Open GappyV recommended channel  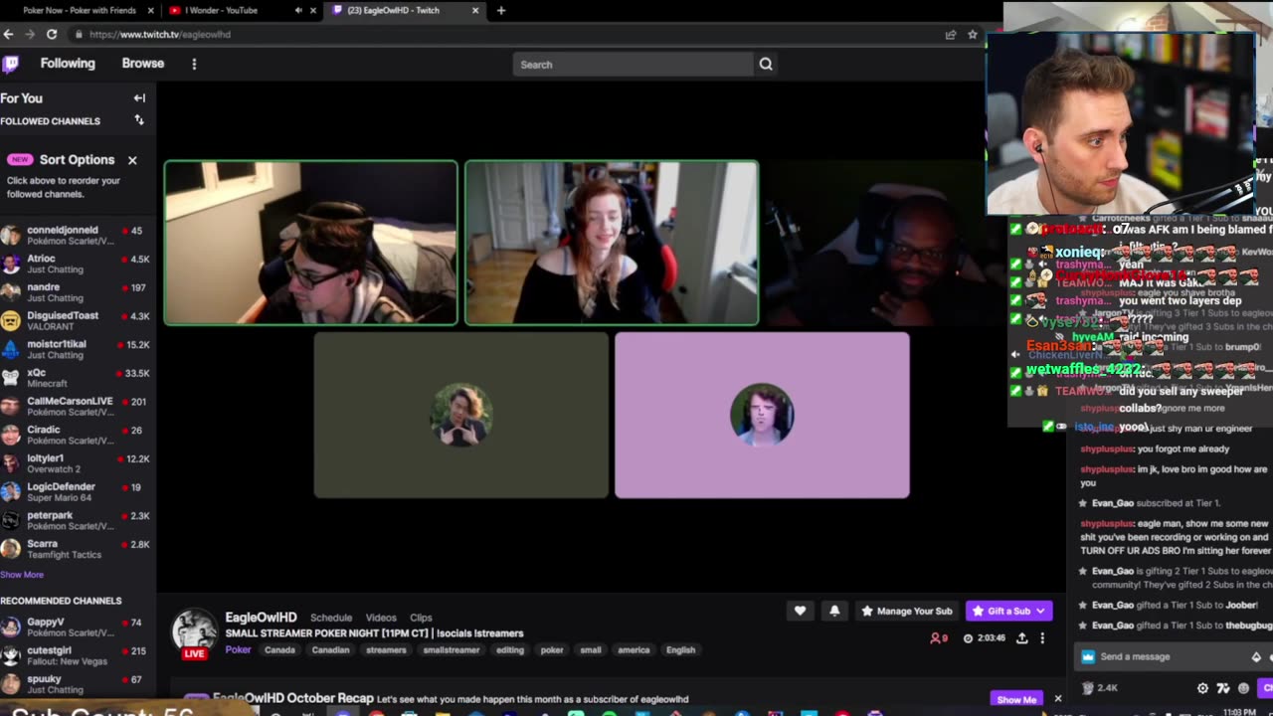coord(76,626)
